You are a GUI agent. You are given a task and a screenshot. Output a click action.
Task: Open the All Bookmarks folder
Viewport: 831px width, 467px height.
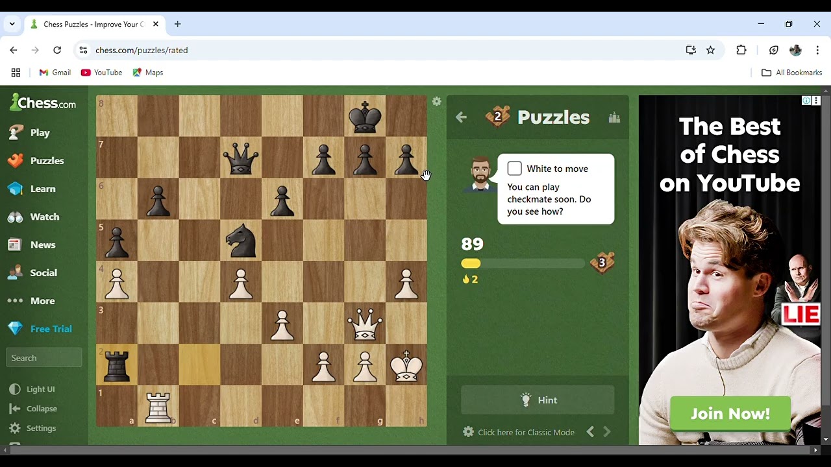pyautogui.click(x=791, y=73)
